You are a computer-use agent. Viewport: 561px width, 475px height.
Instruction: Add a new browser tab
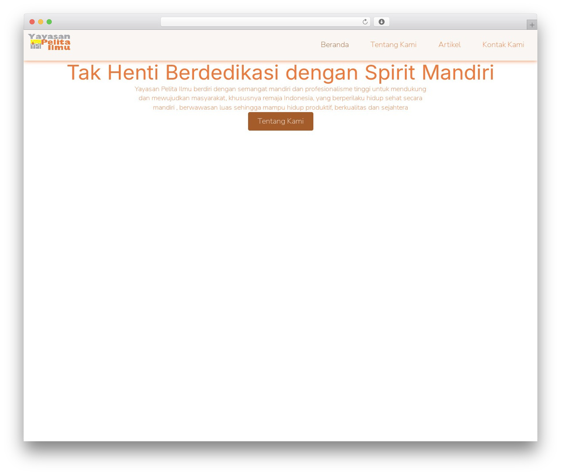click(532, 25)
